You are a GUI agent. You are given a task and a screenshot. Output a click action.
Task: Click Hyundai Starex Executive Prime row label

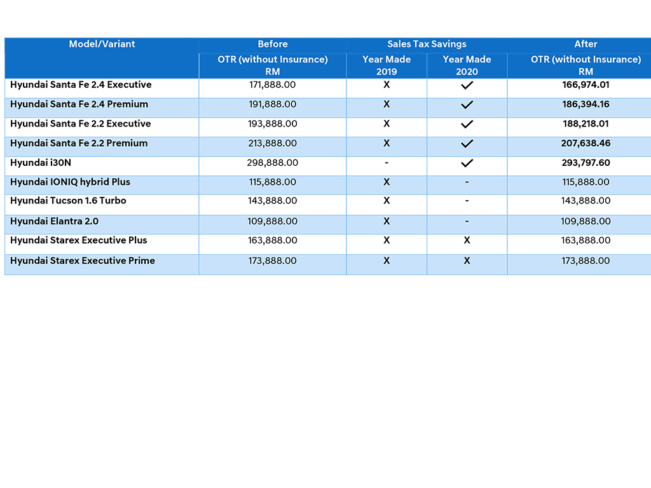tap(83, 261)
